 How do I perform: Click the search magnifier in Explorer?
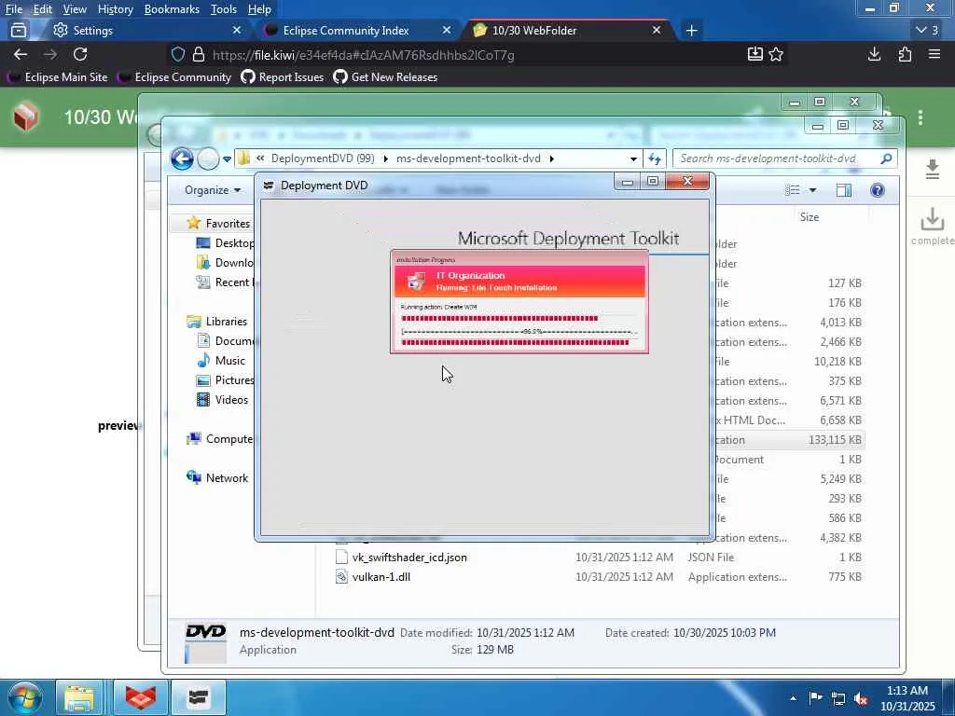pos(886,158)
